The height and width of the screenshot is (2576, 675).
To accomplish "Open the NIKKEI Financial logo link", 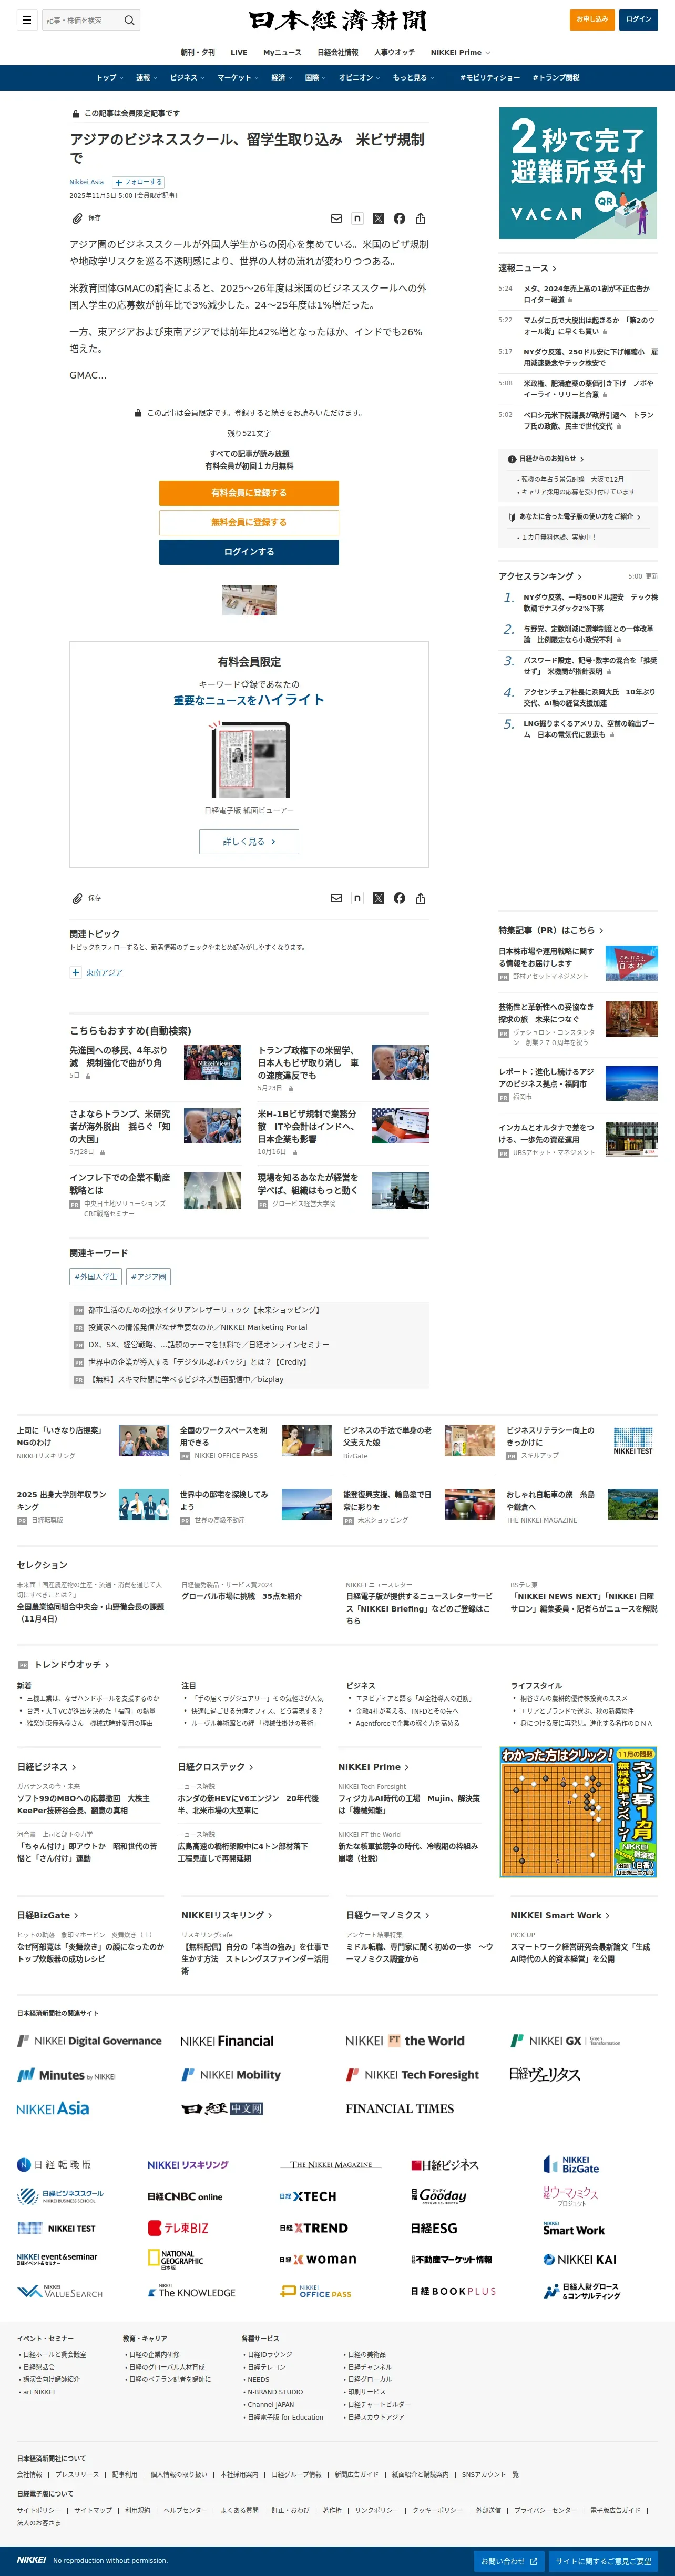I will [x=227, y=2041].
